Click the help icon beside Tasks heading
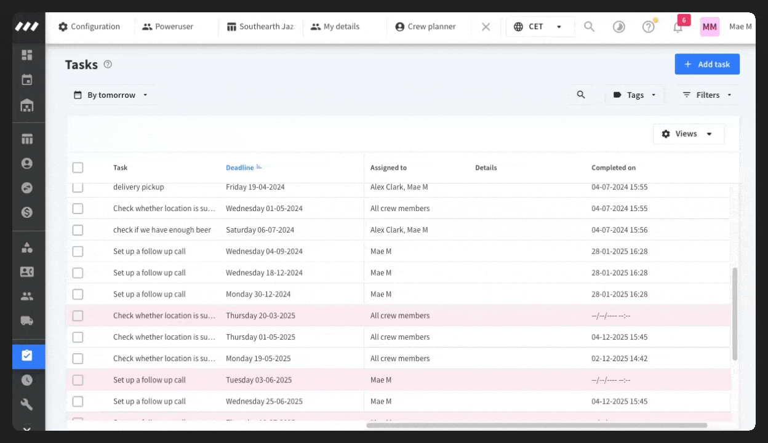The height and width of the screenshot is (443, 768). [x=108, y=64]
